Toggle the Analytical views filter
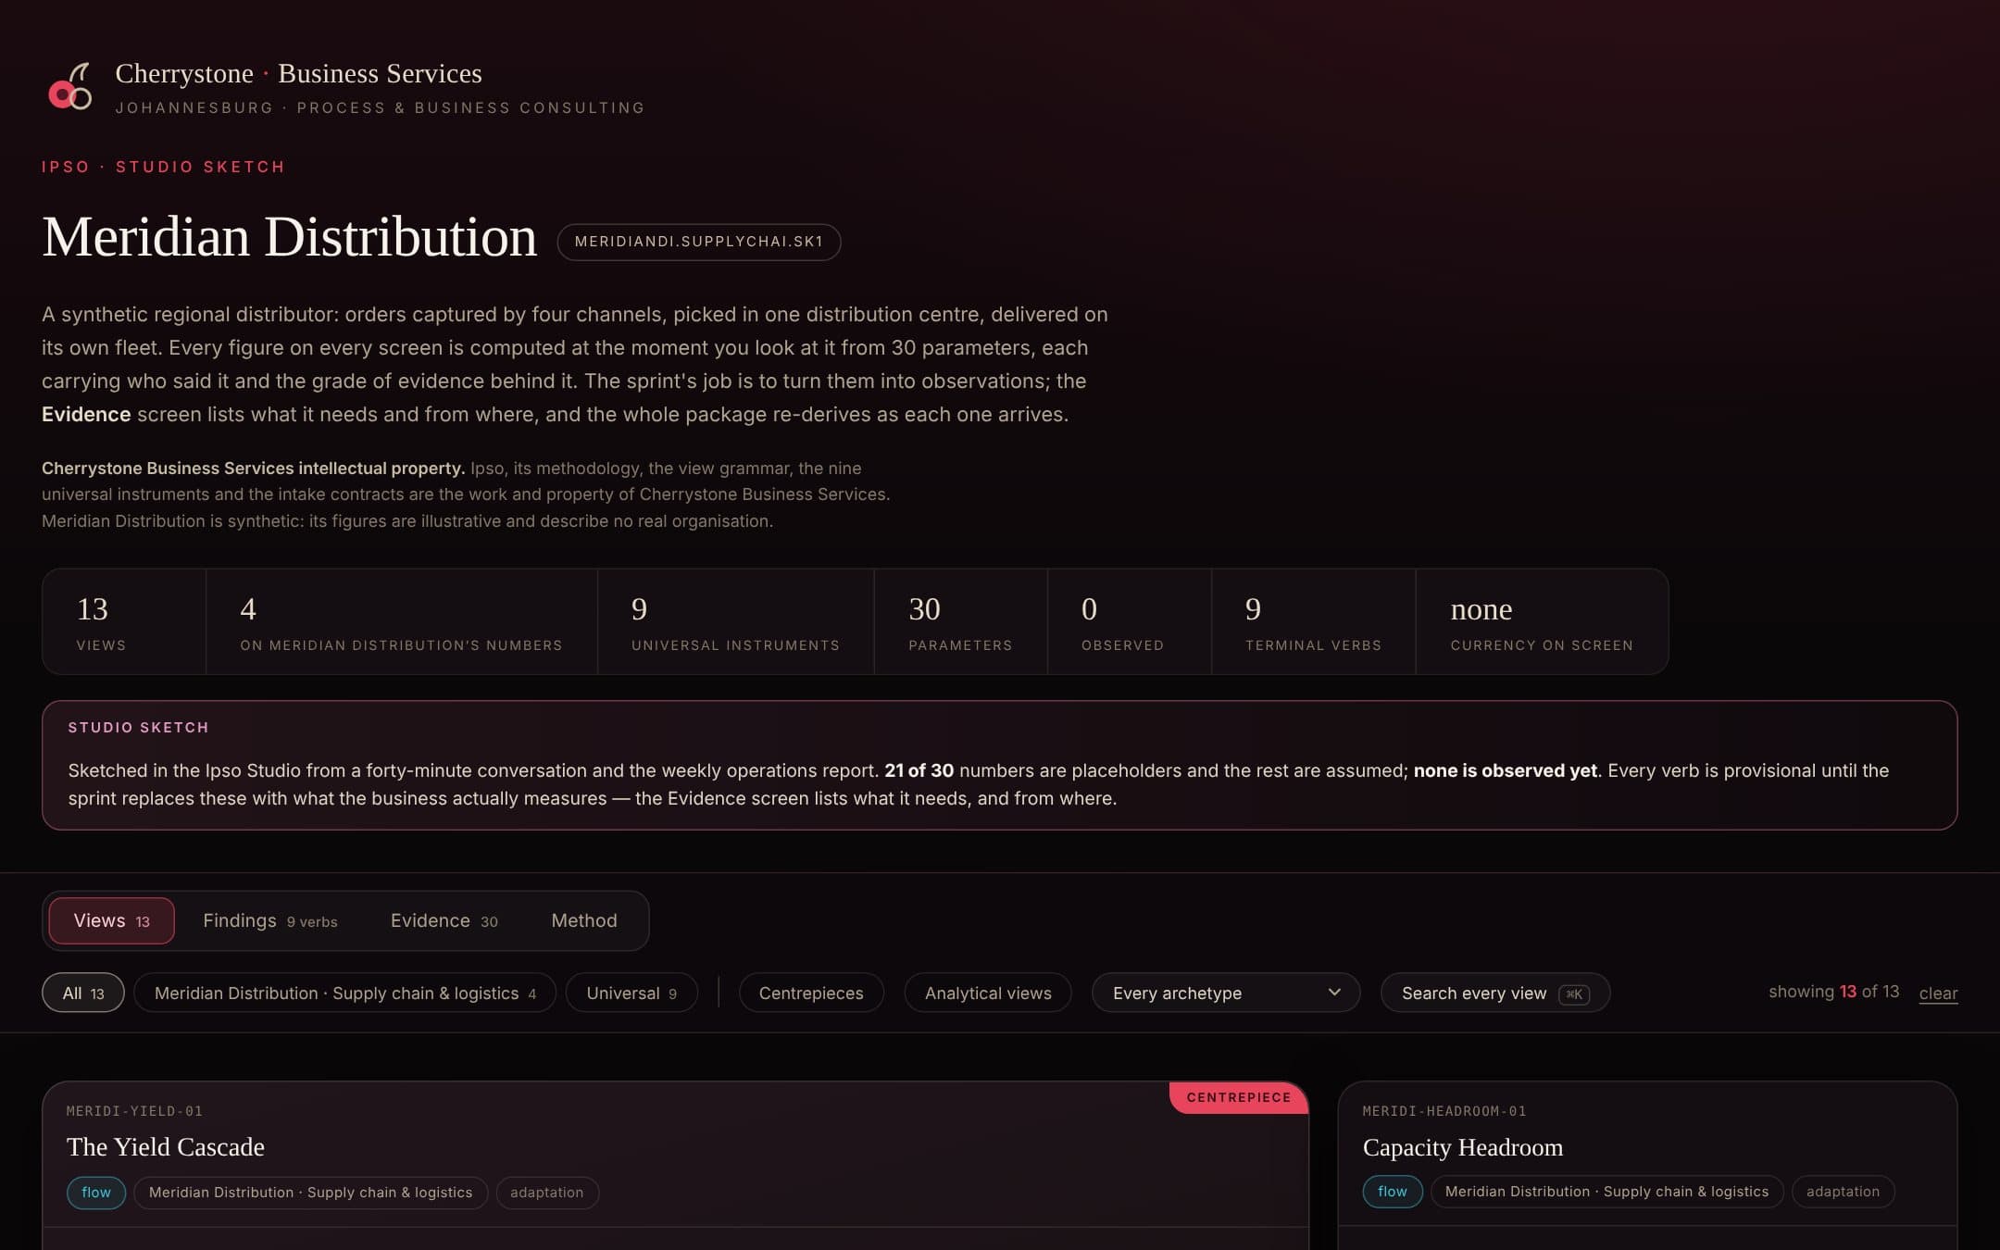 [x=988, y=993]
